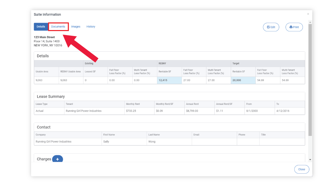
Task: Switch to the Images tab
Action: 75,27
